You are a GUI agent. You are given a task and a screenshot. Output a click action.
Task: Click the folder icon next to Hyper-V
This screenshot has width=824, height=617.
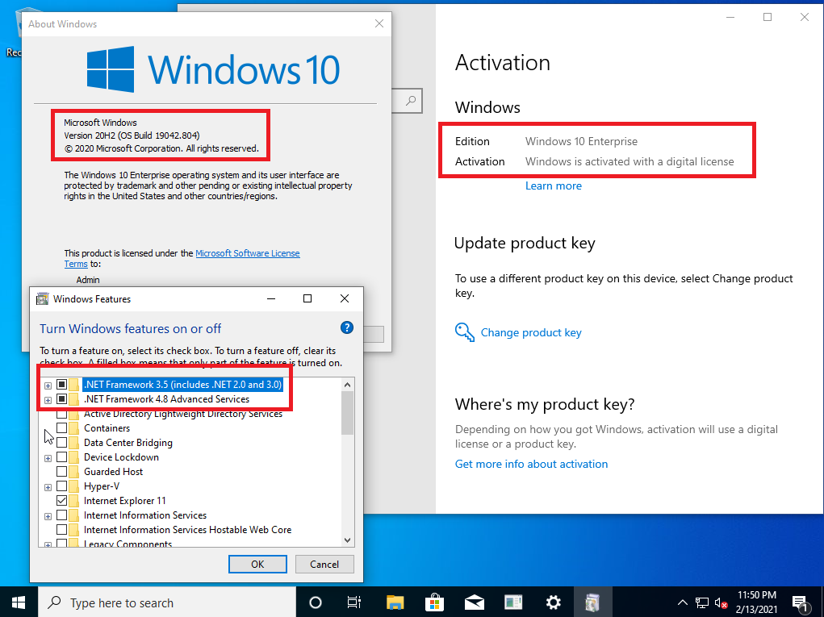click(73, 486)
